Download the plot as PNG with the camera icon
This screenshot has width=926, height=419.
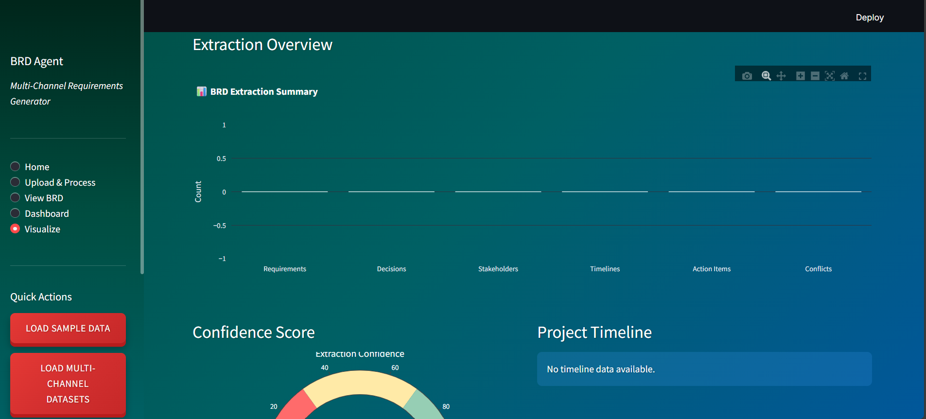pyautogui.click(x=747, y=76)
